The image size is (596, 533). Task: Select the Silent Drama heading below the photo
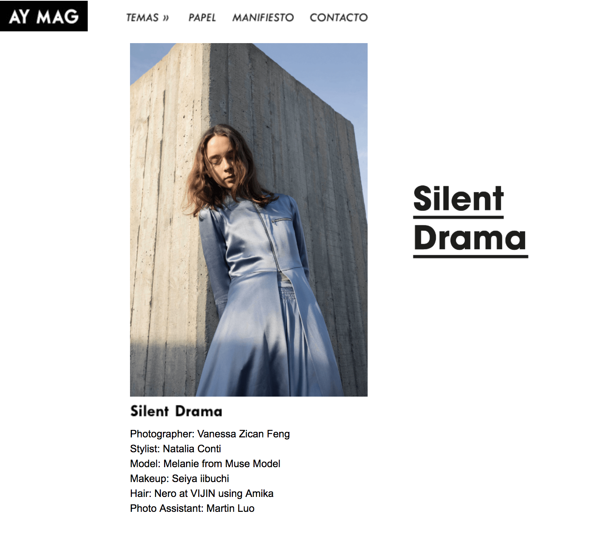pos(176,411)
